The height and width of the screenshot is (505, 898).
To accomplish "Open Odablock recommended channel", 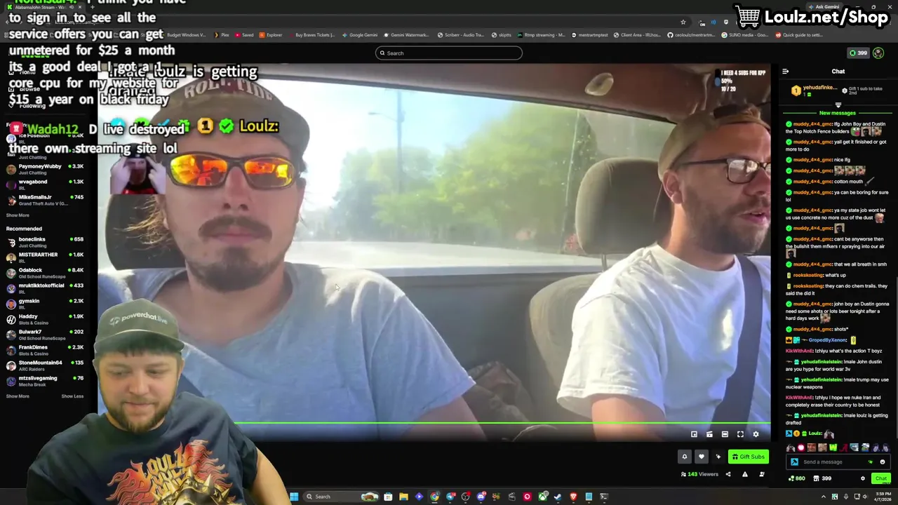I will (44, 273).
